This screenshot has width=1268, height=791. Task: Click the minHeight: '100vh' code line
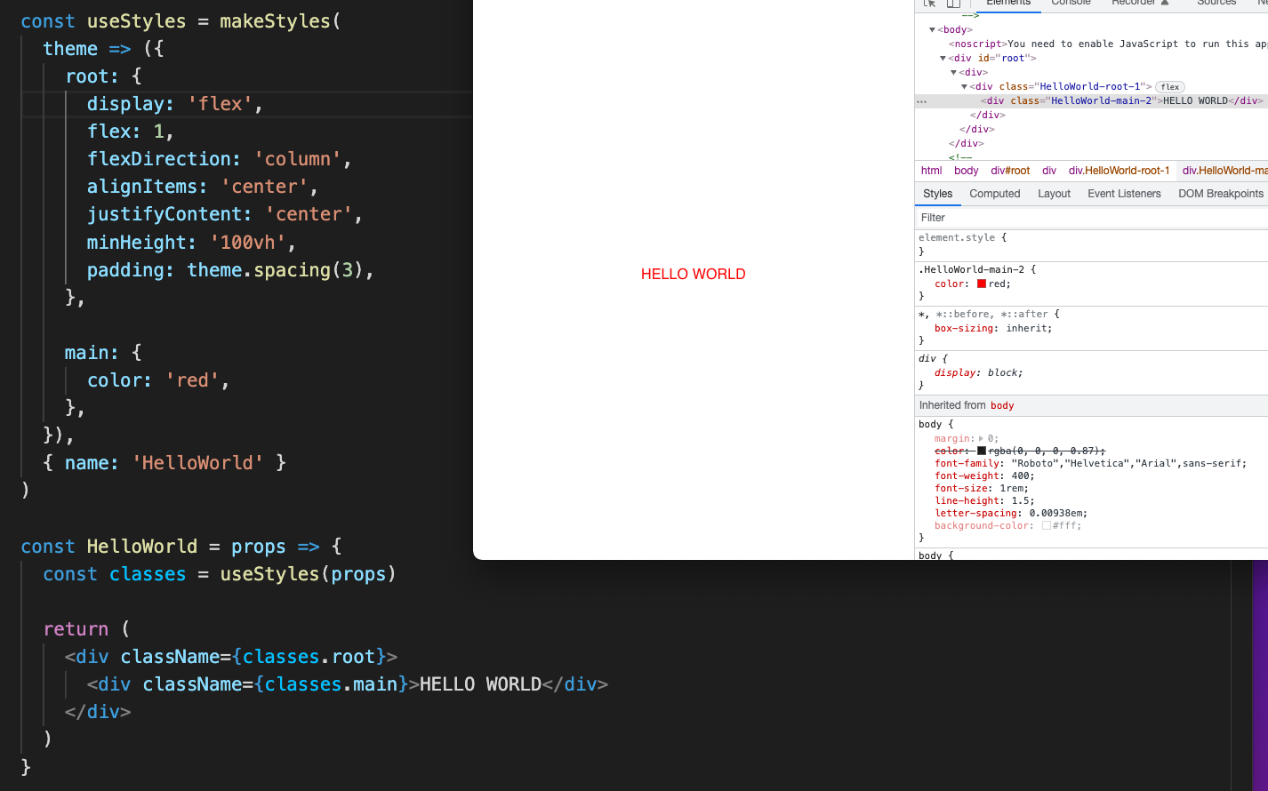191,243
